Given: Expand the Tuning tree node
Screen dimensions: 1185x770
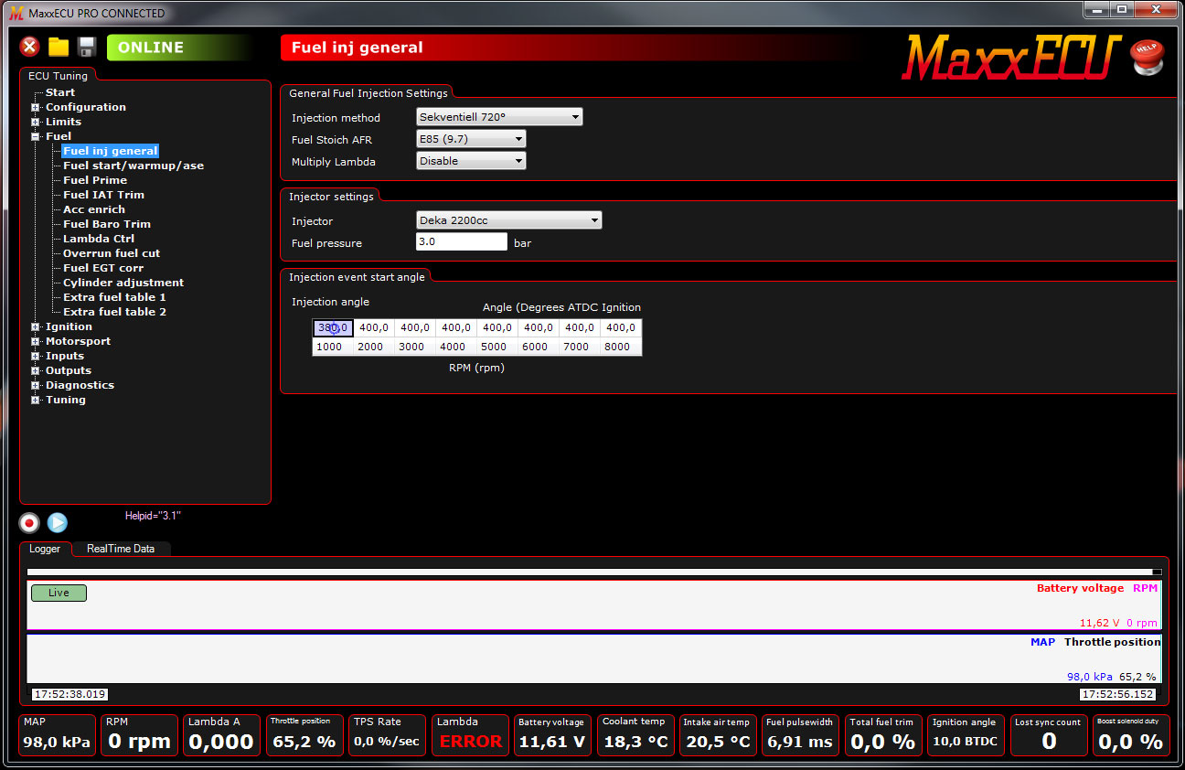Looking at the screenshot, I should [36, 400].
